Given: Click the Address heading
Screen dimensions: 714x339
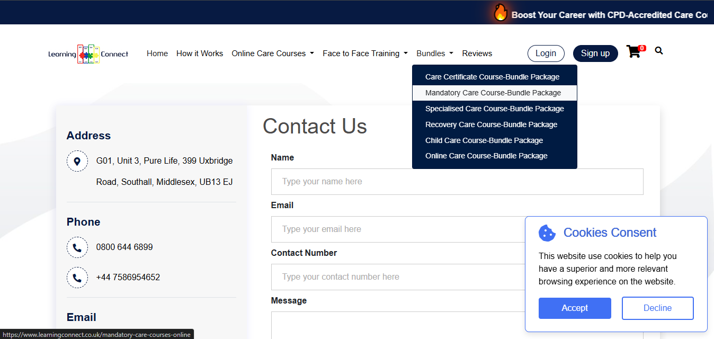Looking at the screenshot, I should [88, 136].
